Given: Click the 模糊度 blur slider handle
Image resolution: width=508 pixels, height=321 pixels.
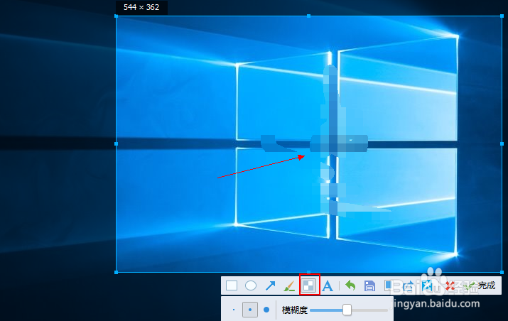Looking at the screenshot, I should coord(347,310).
